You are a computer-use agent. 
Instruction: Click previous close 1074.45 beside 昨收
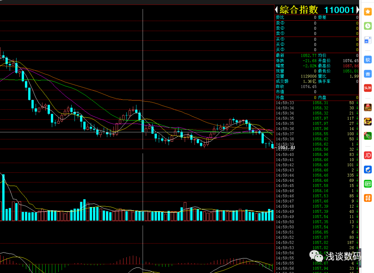(309, 87)
